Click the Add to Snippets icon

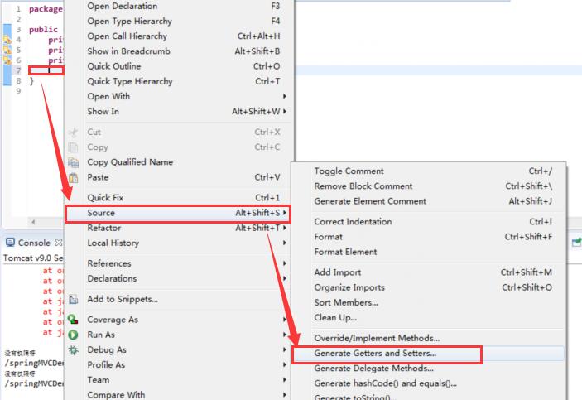[73, 299]
